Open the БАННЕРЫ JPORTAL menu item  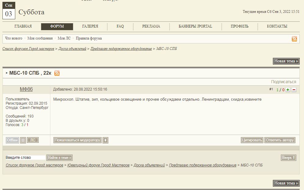pos(195,27)
